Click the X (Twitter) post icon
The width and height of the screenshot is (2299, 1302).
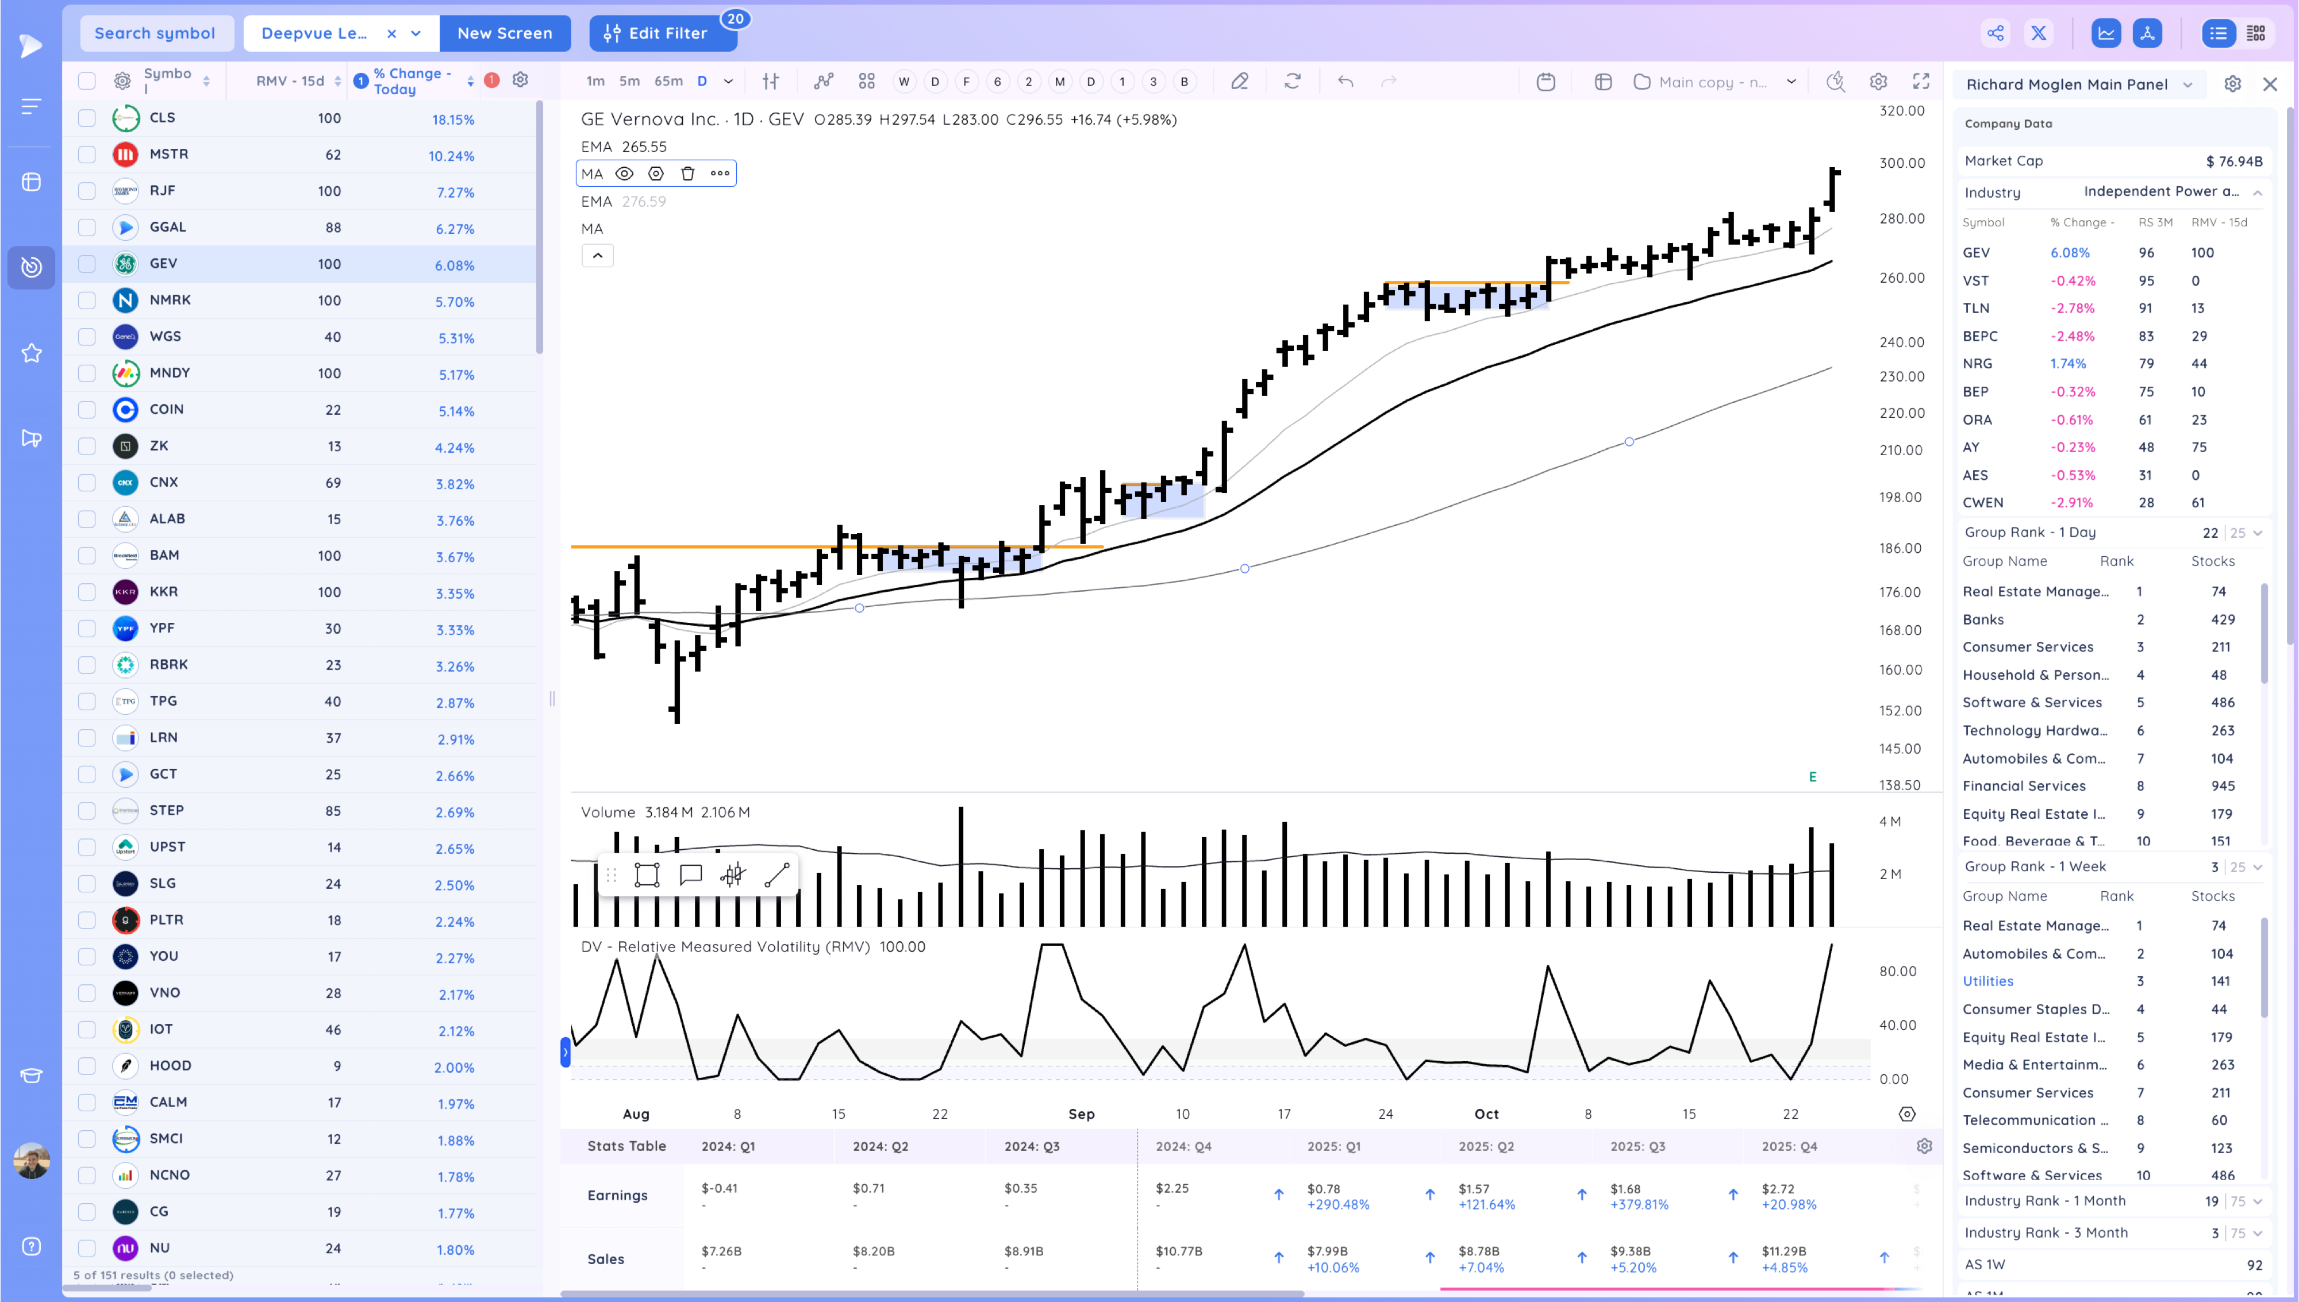pos(2038,34)
